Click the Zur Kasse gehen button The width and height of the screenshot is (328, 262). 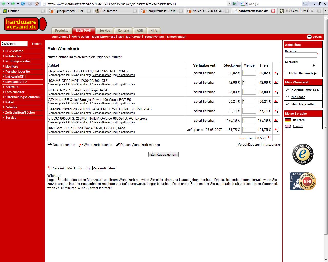point(163,154)
